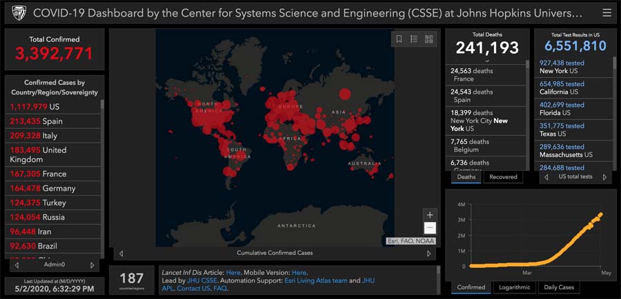Select the Confirmed chart tab
The height and width of the screenshot is (299, 621).
(471, 287)
